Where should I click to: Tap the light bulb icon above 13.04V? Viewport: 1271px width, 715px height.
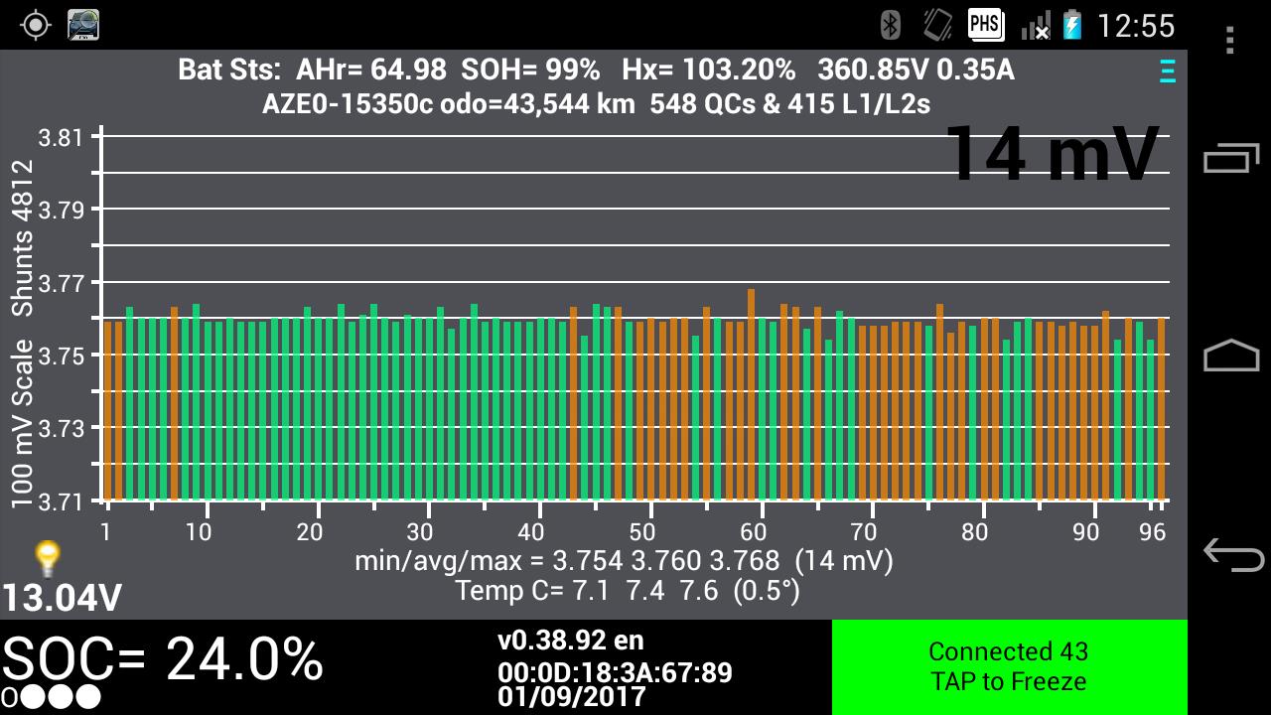click(47, 559)
